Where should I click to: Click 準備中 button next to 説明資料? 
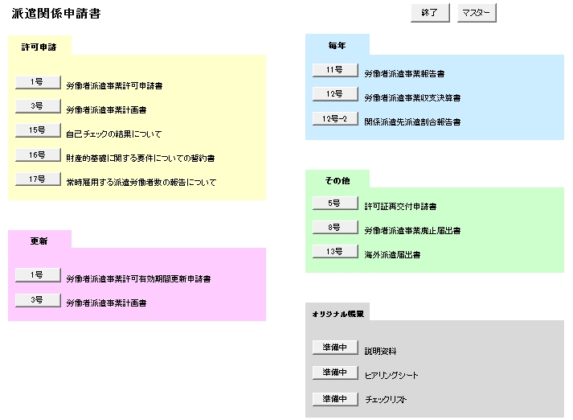(335, 348)
